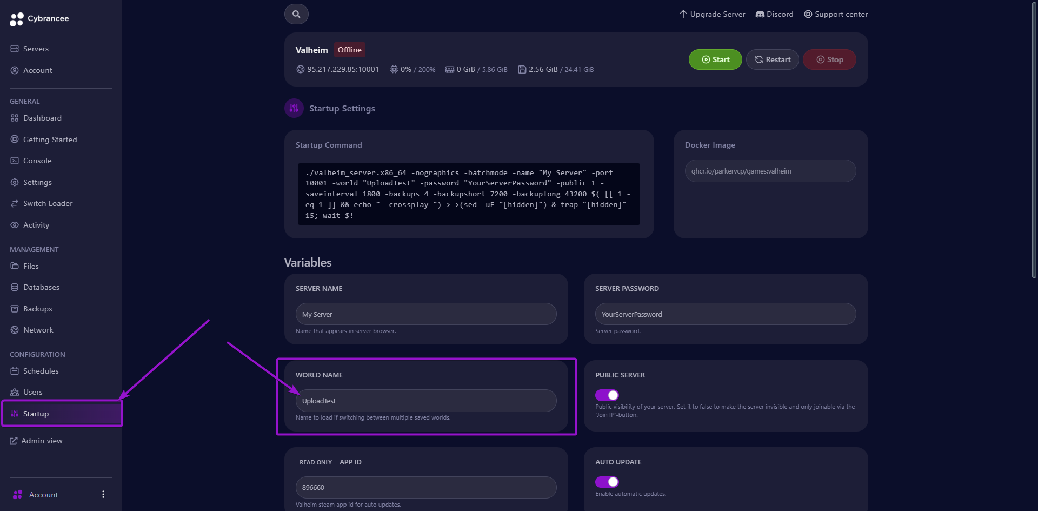Switch to the Startup section
Screen dimensions: 1038x511
point(36,414)
